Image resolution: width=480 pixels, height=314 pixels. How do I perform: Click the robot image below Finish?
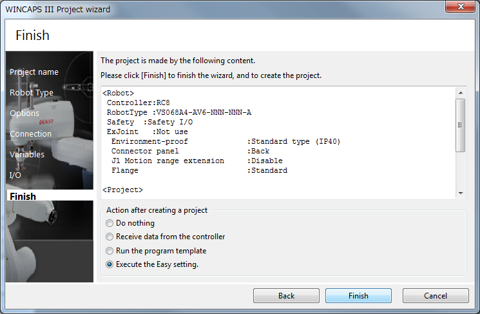(x=49, y=241)
